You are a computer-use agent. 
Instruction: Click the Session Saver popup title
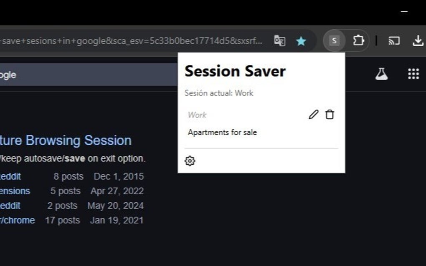[235, 71]
